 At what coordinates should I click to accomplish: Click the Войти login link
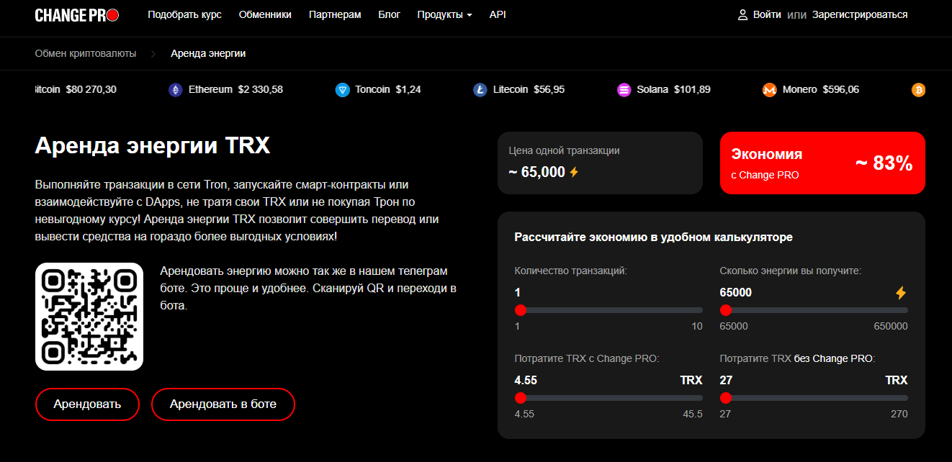[x=767, y=14]
